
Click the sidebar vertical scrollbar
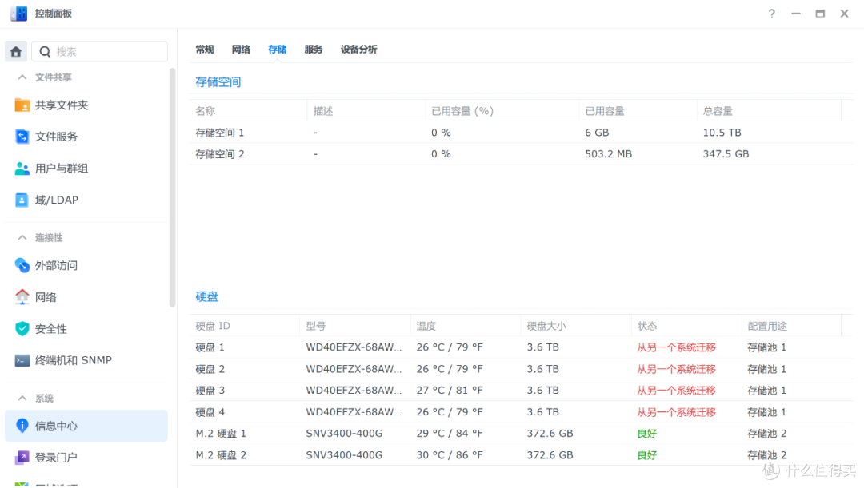[x=173, y=187]
